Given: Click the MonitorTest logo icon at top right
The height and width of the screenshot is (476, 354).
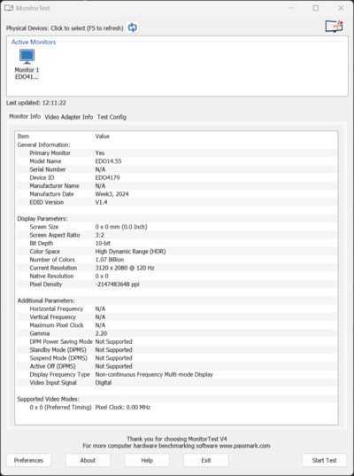Looking at the screenshot, I should (x=334, y=27).
